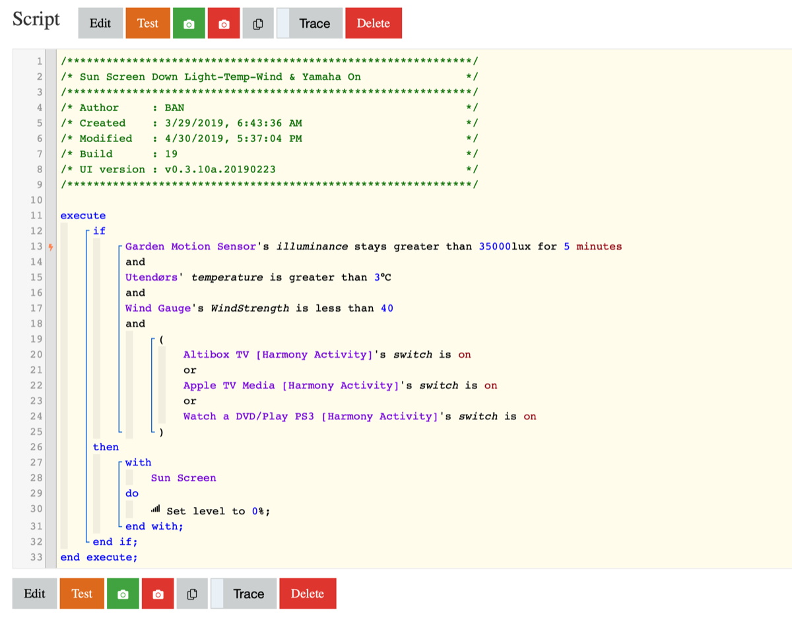The width and height of the screenshot is (792, 618).
Task: Click the '3°C' temperature value
Action: click(383, 277)
